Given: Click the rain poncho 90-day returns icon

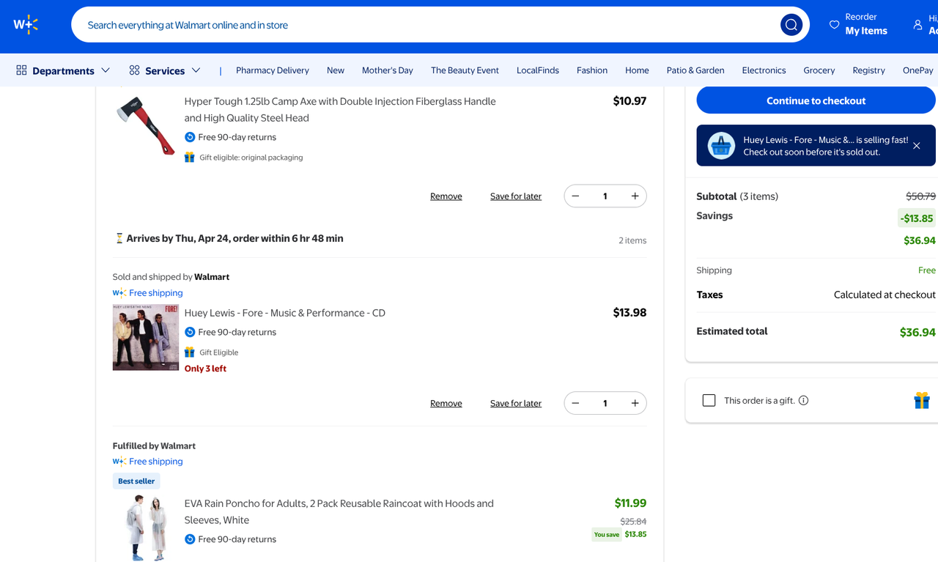Looking at the screenshot, I should 190,539.
